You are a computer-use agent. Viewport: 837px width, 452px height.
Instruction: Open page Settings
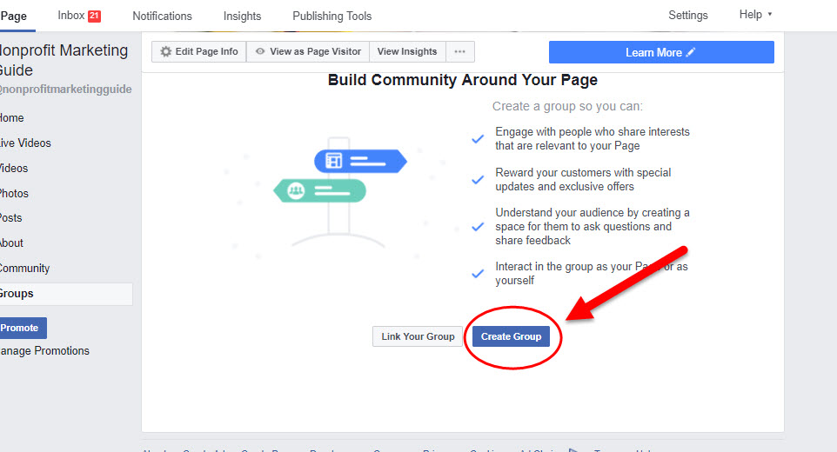[687, 16]
